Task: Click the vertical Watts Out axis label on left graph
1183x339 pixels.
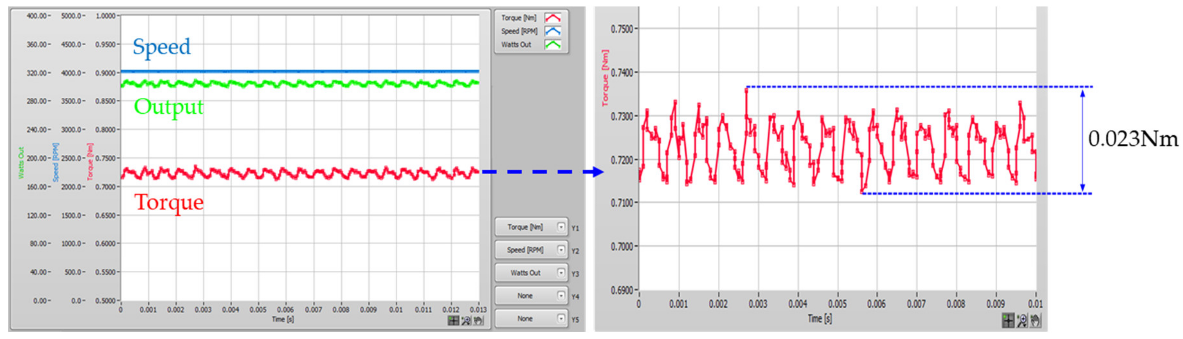Action: click(x=21, y=163)
